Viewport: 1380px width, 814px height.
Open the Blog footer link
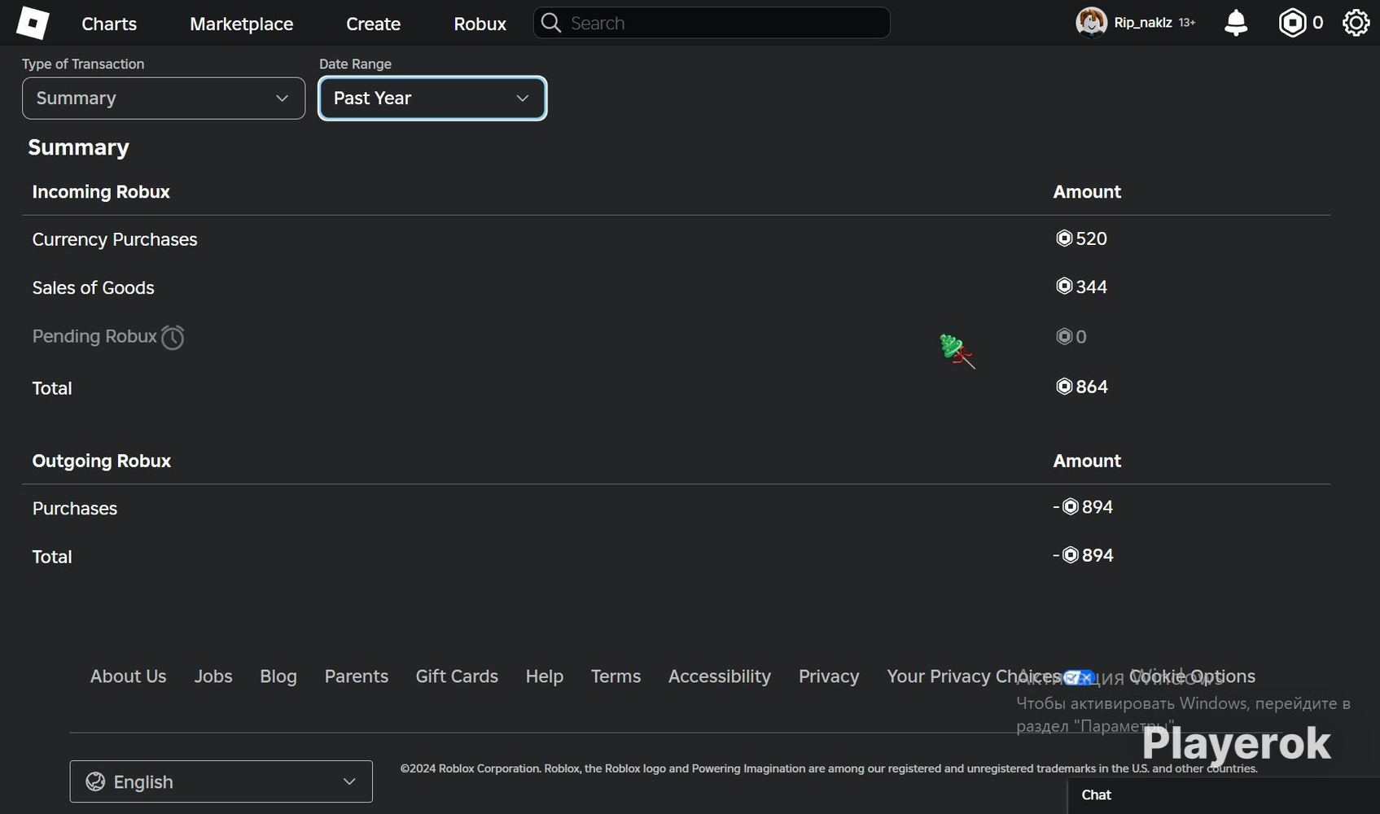(278, 676)
